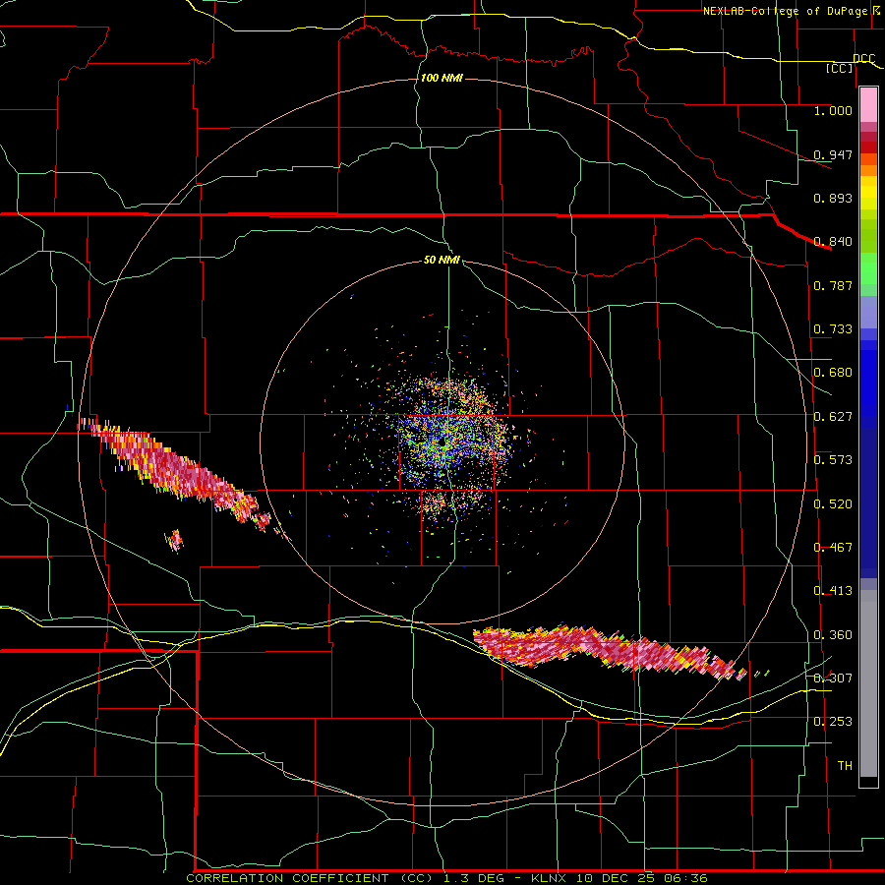The image size is (885, 885).
Task: Click the 0.733 color scale value
Action: pos(833,328)
